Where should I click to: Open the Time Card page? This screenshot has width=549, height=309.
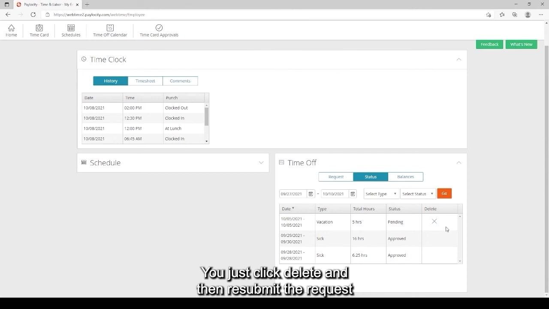click(x=39, y=31)
